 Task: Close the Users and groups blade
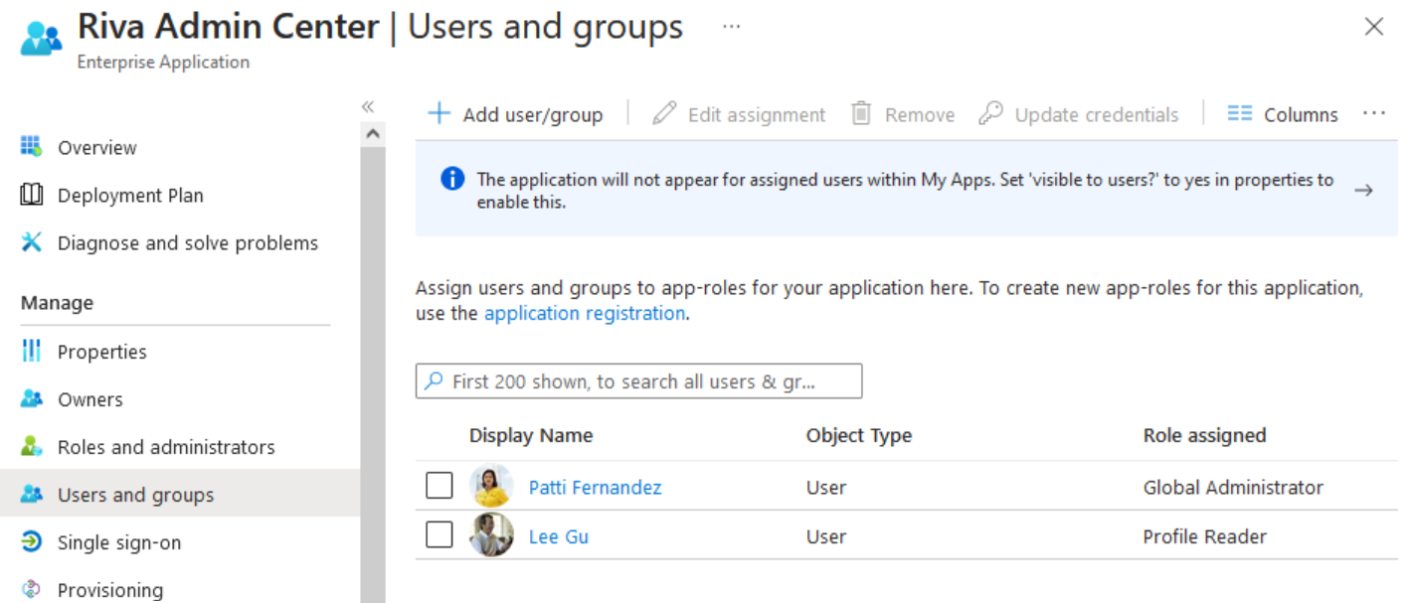pos(1374,27)
